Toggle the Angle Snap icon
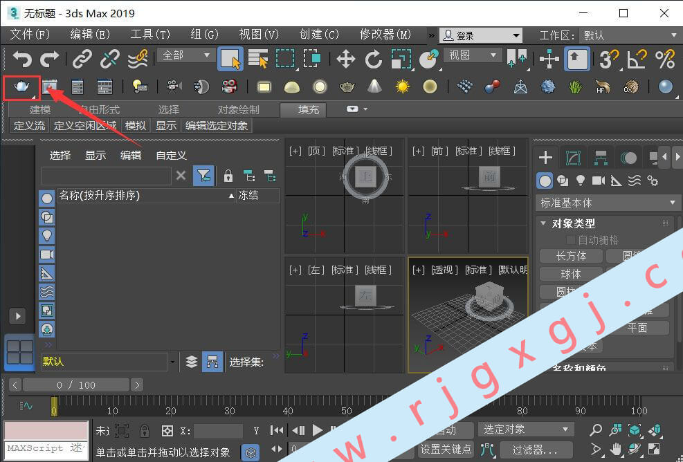Viewport: 683px width, 462px height. pyautogui.click(x=637, y=59)
